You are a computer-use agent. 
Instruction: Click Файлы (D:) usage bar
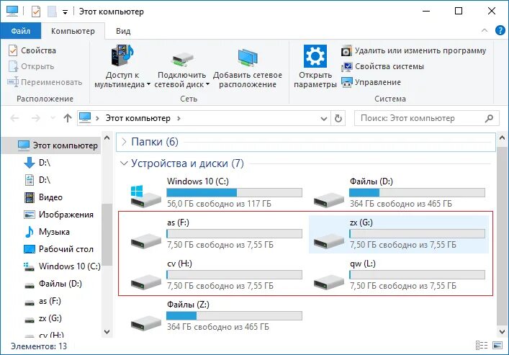[x=417, y=192]
